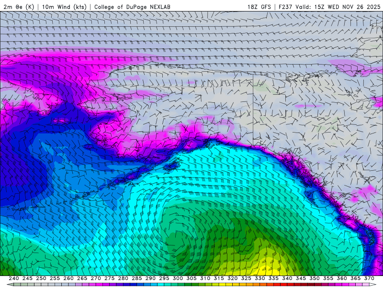383x287 pixels.
Task: Click the "18Z GFS" model run label
Action: coord(259,7)
